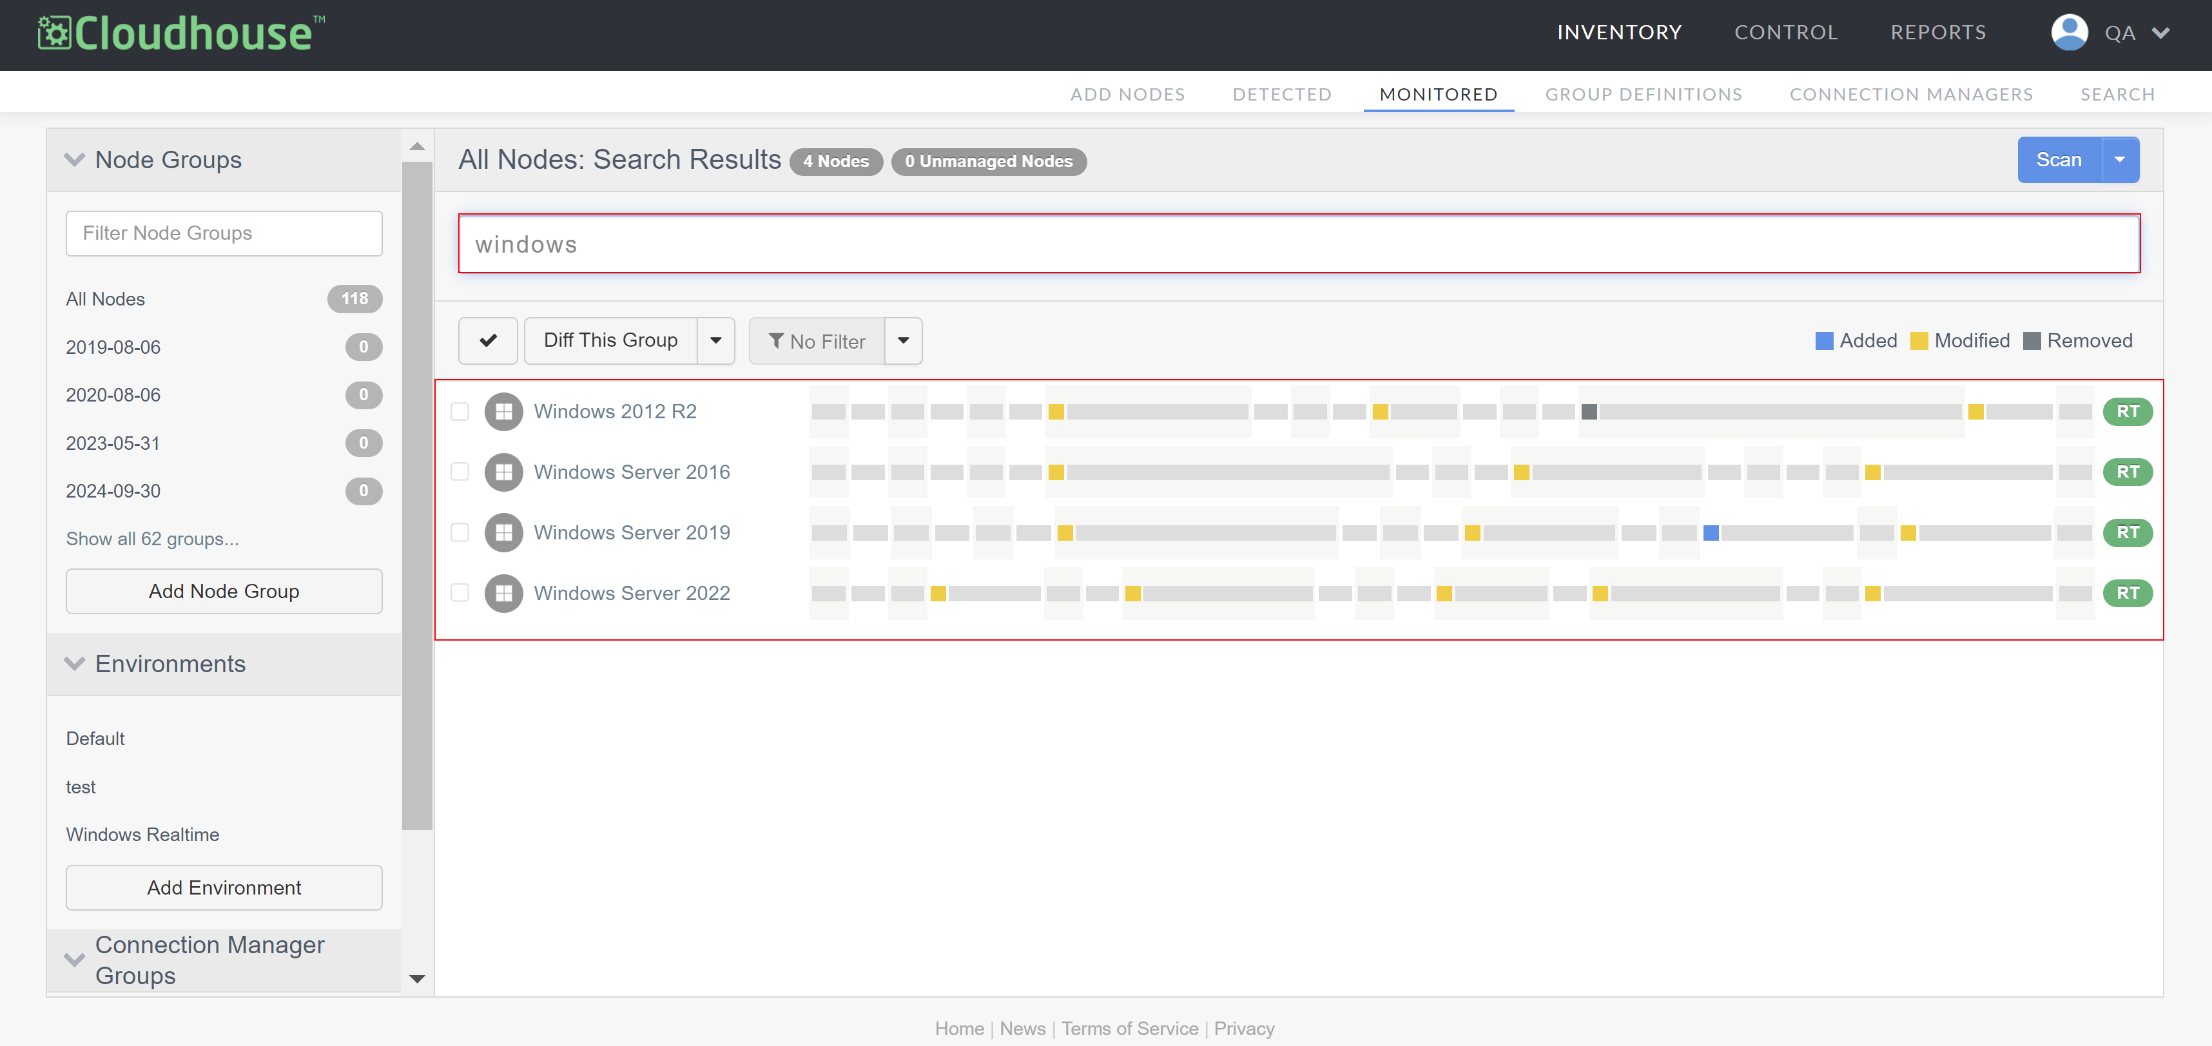Open the Windows 2012 R2 node link
The image size is (2212, 1046).
(x=615, y=411)
